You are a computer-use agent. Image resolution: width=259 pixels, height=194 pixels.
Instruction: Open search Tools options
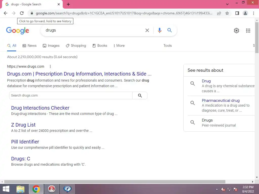coord(167,46)
